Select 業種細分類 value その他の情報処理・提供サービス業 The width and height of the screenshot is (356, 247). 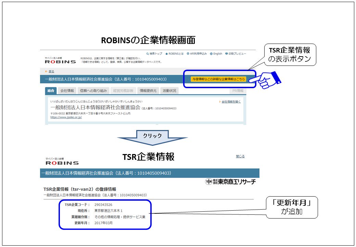click(120, 217)
